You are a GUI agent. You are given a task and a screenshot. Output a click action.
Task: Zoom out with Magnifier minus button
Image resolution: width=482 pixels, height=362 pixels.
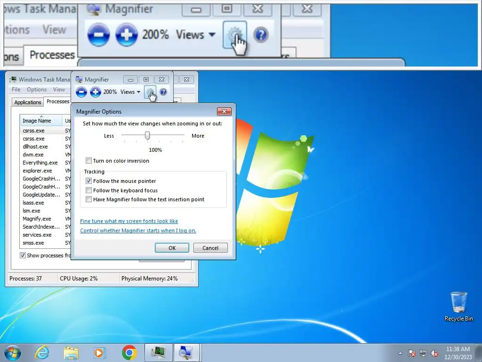pos(81,92)
